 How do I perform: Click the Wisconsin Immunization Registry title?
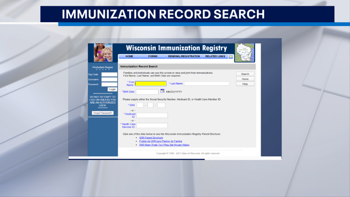pos(177,48)
